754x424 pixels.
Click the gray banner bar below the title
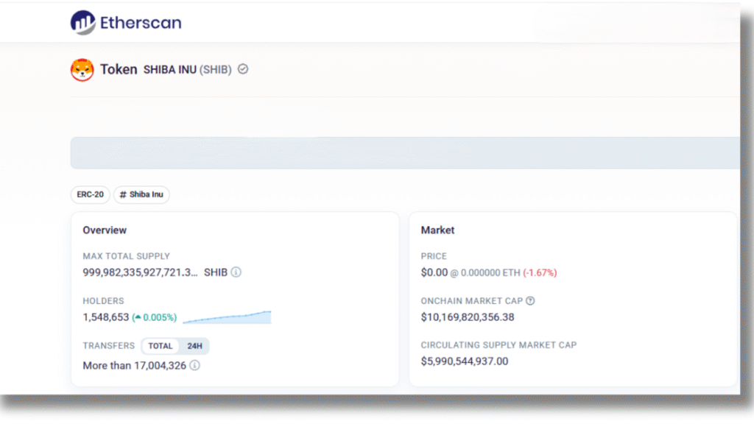click(405, 153)
